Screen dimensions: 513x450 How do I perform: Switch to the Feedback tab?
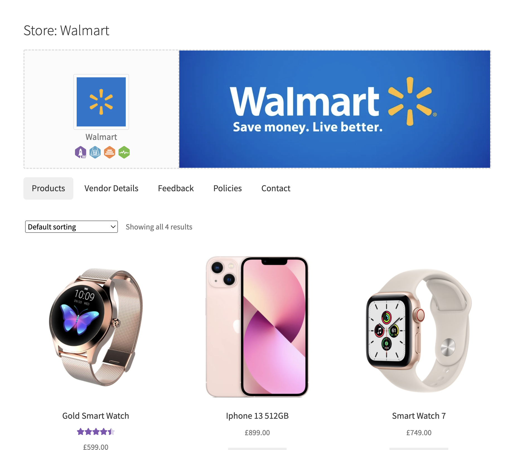click(176, 188)
